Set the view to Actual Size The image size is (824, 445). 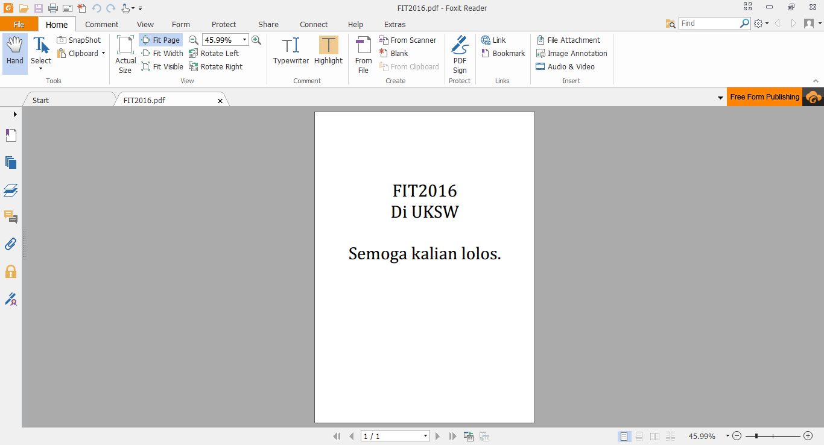click(x=125, y=54)
